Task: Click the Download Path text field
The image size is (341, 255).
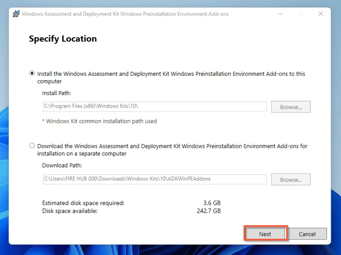Action: coord(154,179)
